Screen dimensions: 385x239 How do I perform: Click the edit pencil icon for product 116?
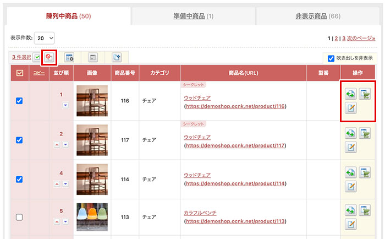coord(350,107)
